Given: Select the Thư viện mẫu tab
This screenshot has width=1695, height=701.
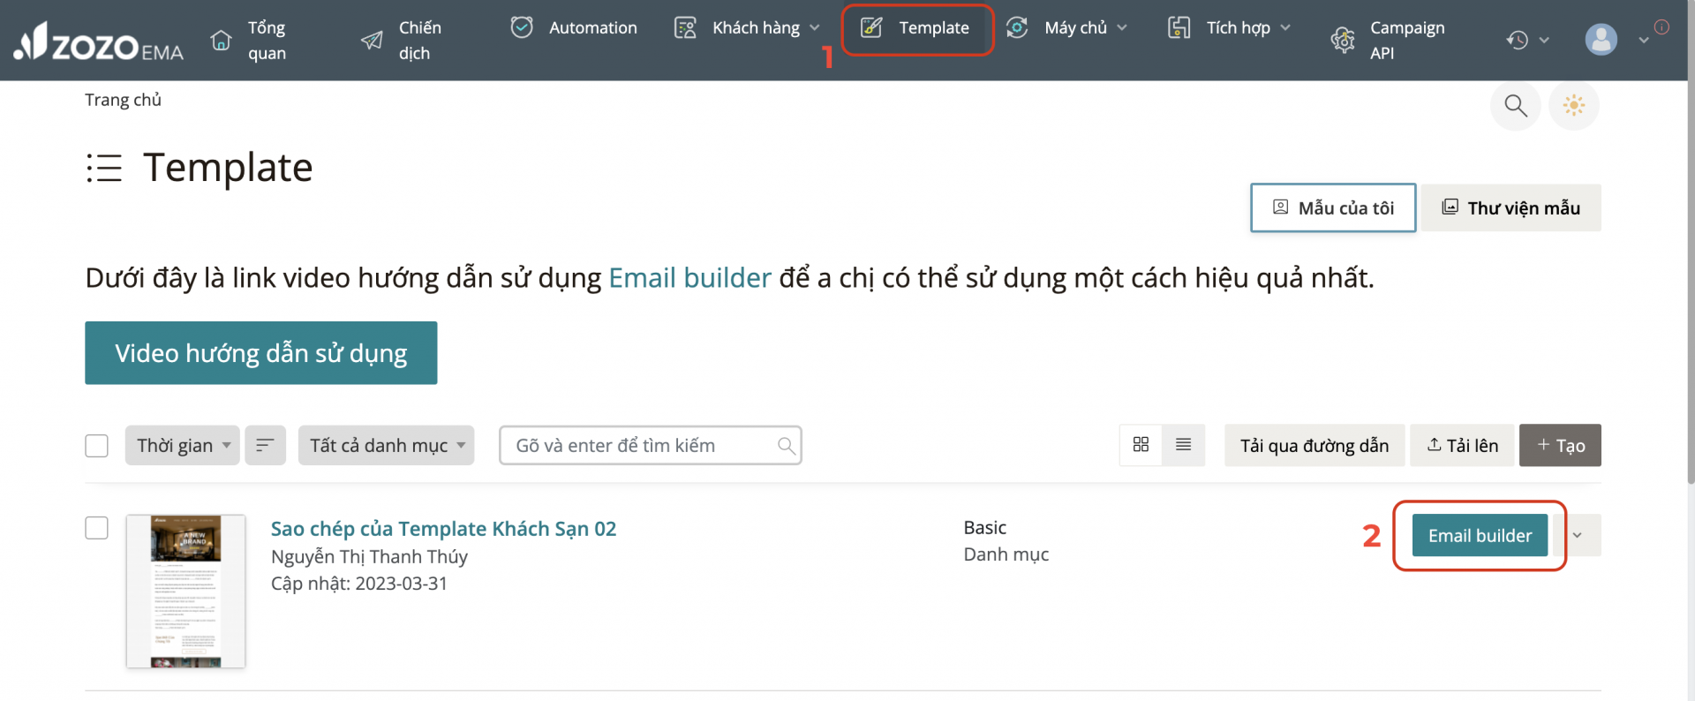Looking at the screenshot, I should [x=1510, y=207].
